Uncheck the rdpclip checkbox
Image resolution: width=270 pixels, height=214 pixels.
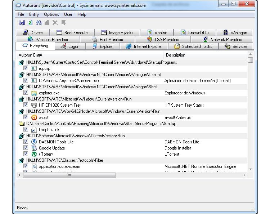point(26,68)
